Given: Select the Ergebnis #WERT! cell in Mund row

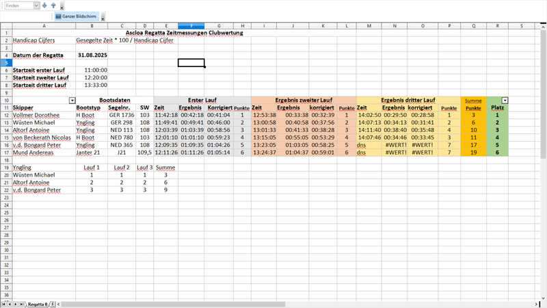Looking at the screenshot, I should 395,153.
